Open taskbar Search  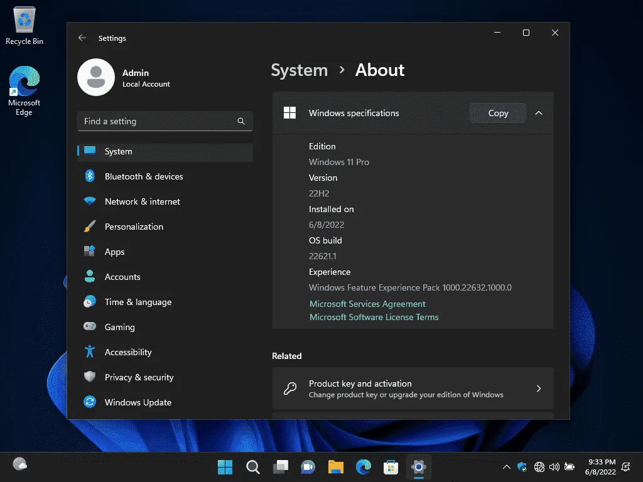(252, 467)
